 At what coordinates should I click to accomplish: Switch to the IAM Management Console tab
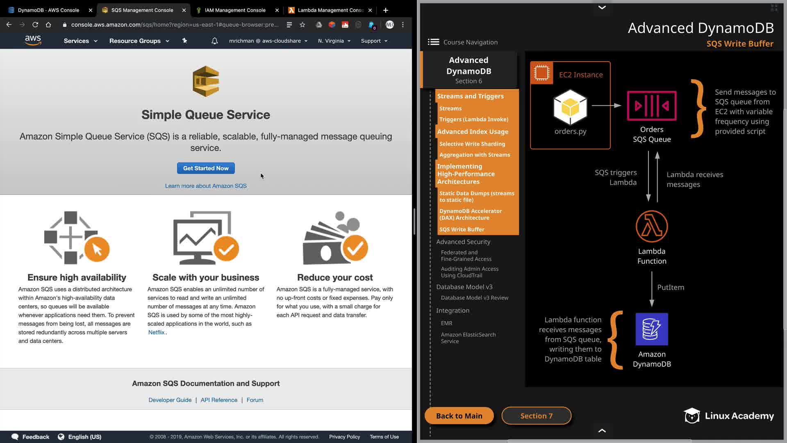[235, 10]
